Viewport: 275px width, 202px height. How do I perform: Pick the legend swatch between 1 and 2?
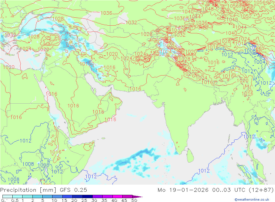(x=28, y=196)
